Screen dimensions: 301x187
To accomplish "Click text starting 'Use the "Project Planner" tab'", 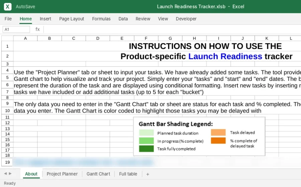I will [157, 82].
